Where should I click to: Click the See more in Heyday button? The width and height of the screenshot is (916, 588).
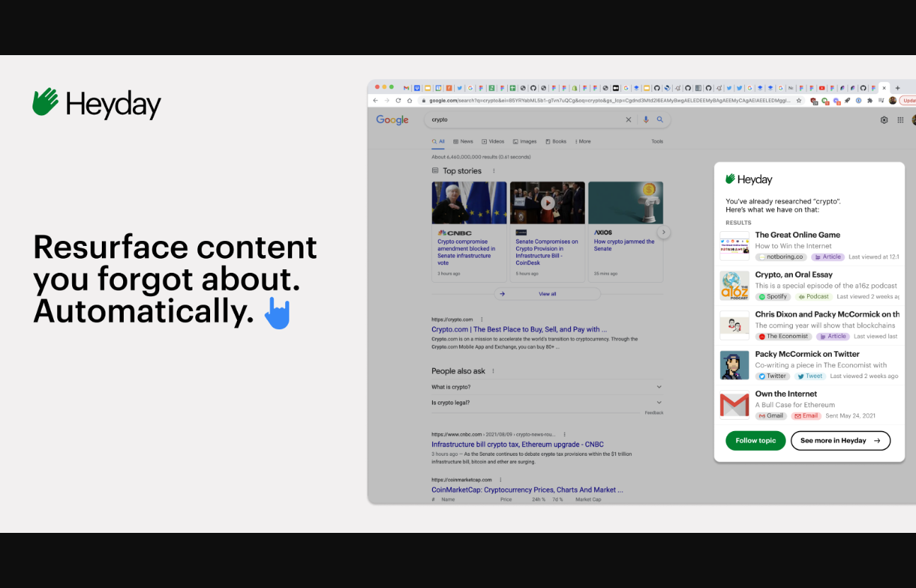point(840,440)
